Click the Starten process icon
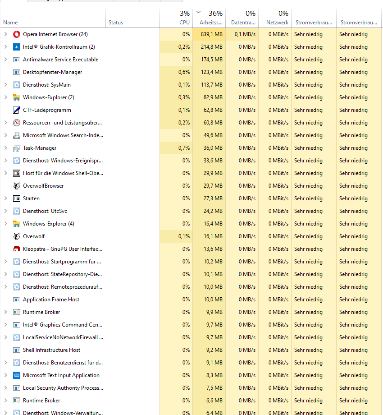 17,198
